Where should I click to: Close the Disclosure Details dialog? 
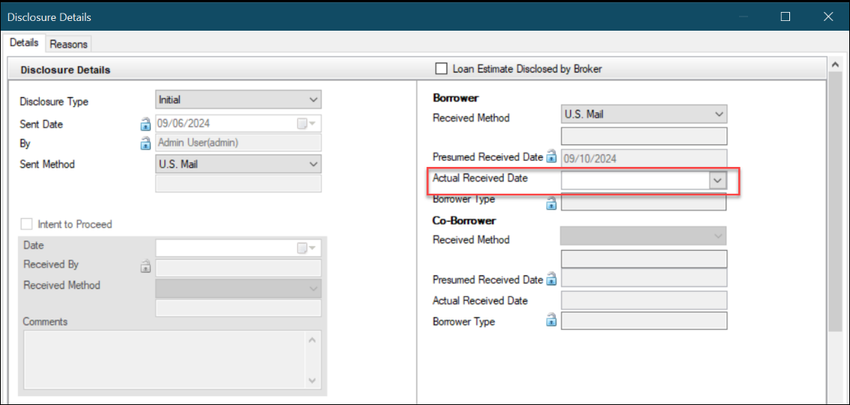click(x=828, y=16)
